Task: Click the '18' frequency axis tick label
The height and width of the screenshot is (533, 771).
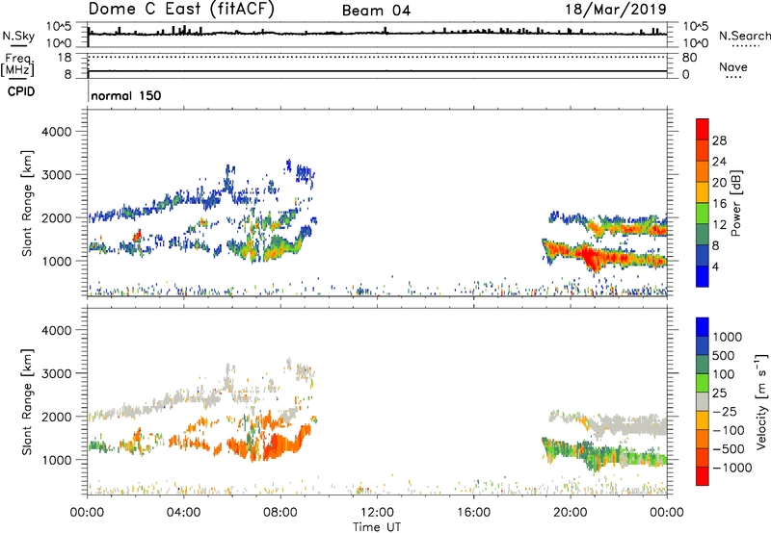Action: coord(65,58)
